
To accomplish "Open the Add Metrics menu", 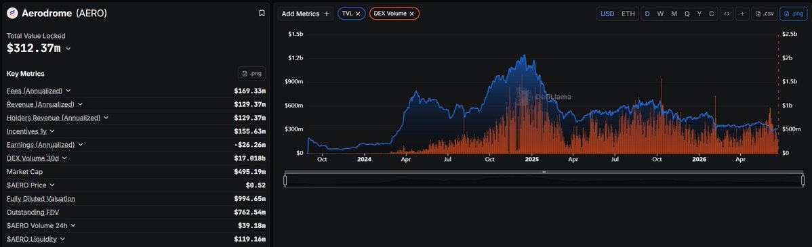I will tap(305, 14).
